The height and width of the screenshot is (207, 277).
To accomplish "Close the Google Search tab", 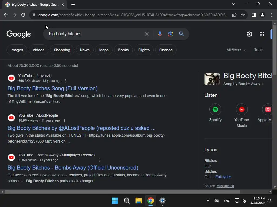I will 63,5.
